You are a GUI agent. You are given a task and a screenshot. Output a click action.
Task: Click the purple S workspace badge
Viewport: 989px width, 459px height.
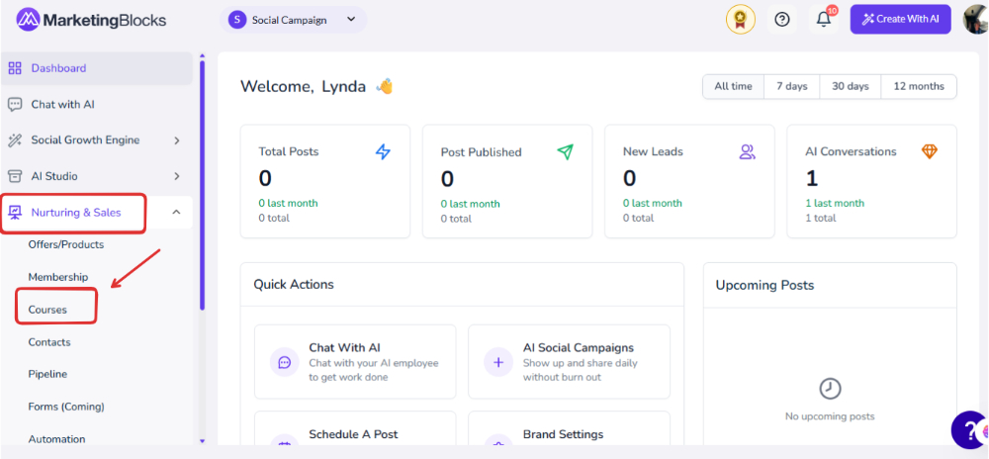click(x=237, y=20)
